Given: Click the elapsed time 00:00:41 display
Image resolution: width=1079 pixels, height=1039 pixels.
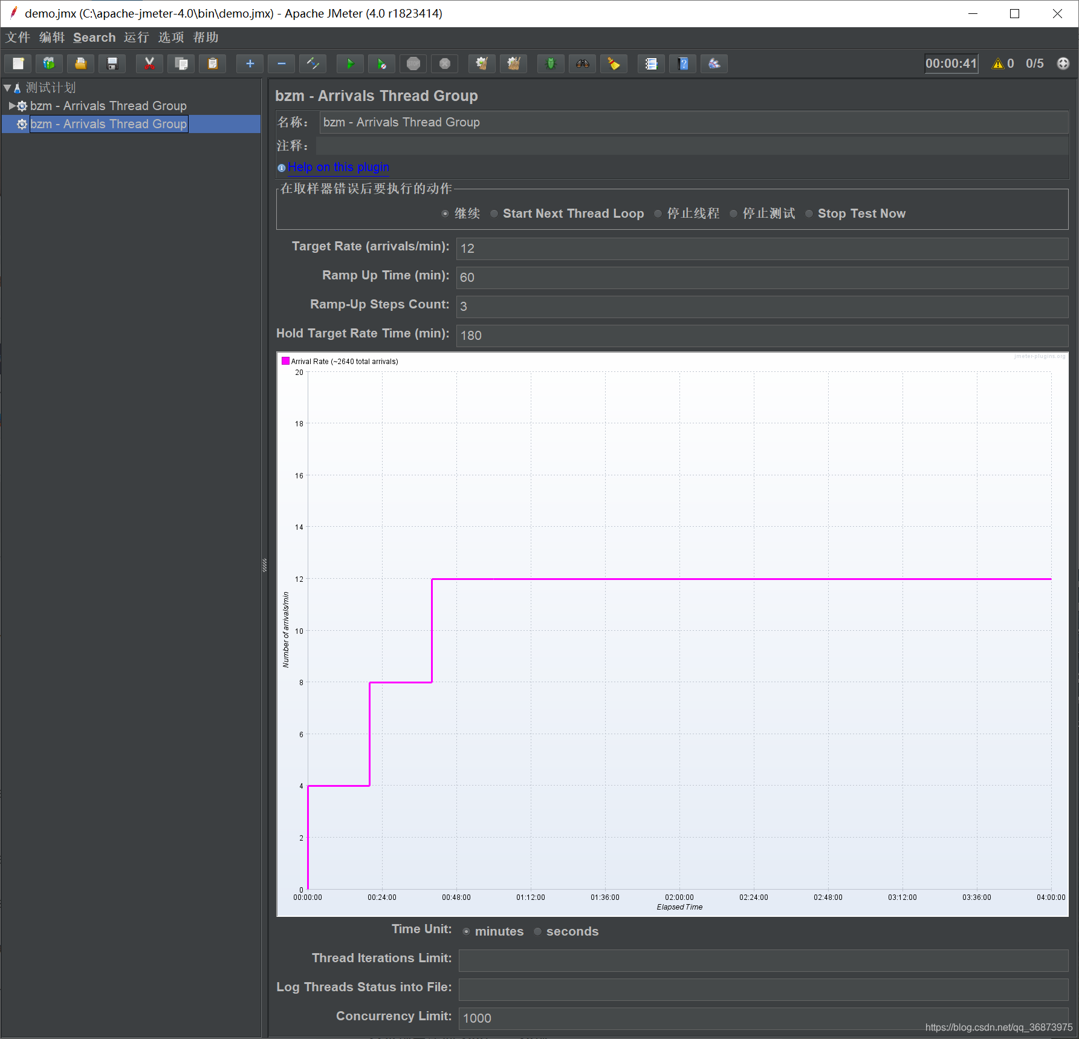Looking at the screenshot, I should 951,64.
